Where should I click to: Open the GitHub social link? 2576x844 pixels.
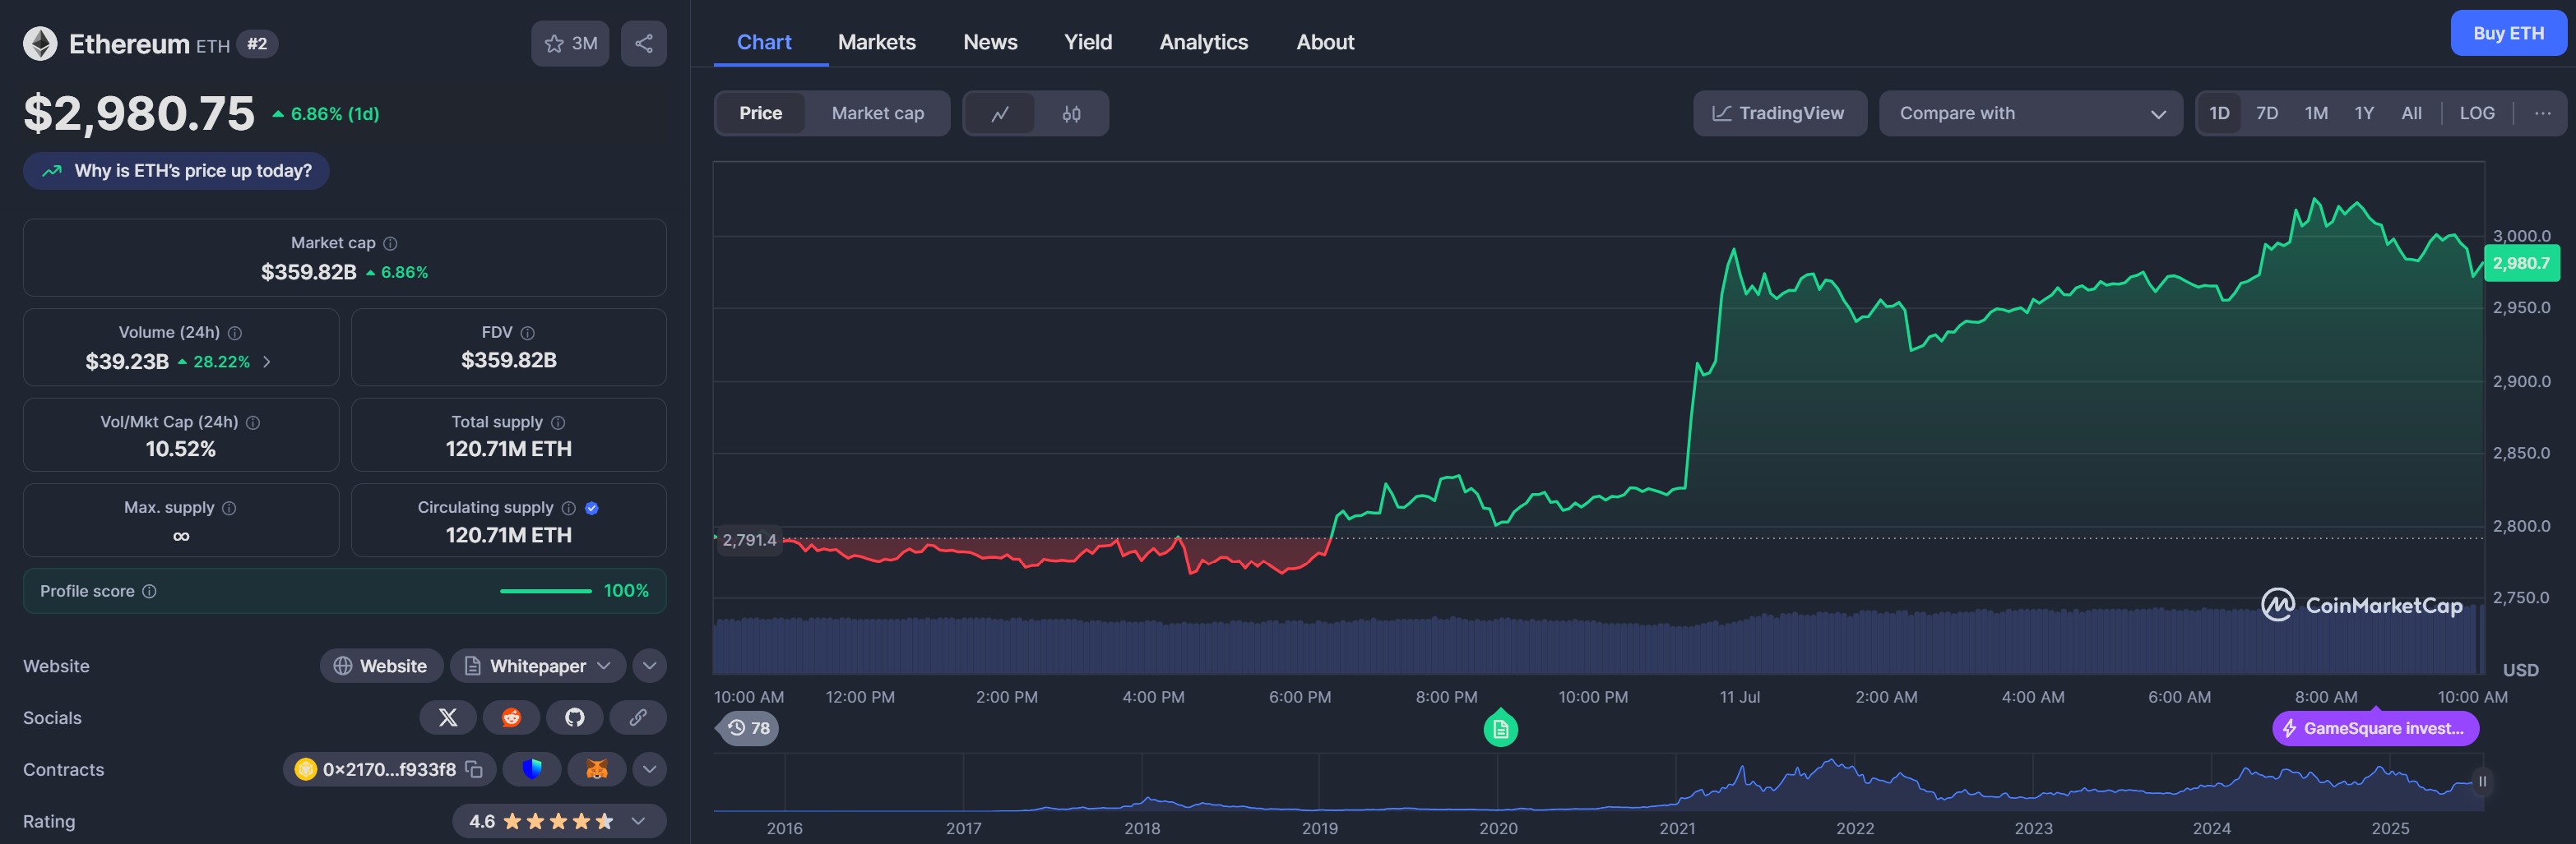point(574,717)
